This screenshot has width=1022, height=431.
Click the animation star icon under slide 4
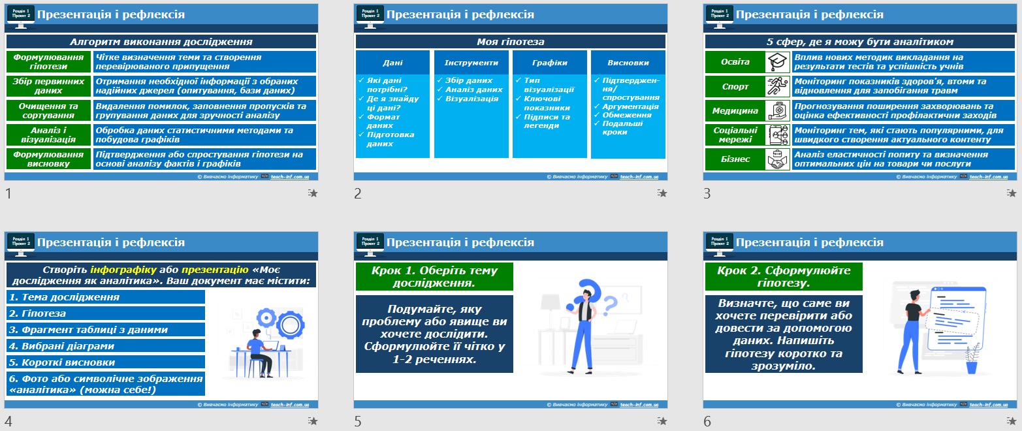point(313,421)
